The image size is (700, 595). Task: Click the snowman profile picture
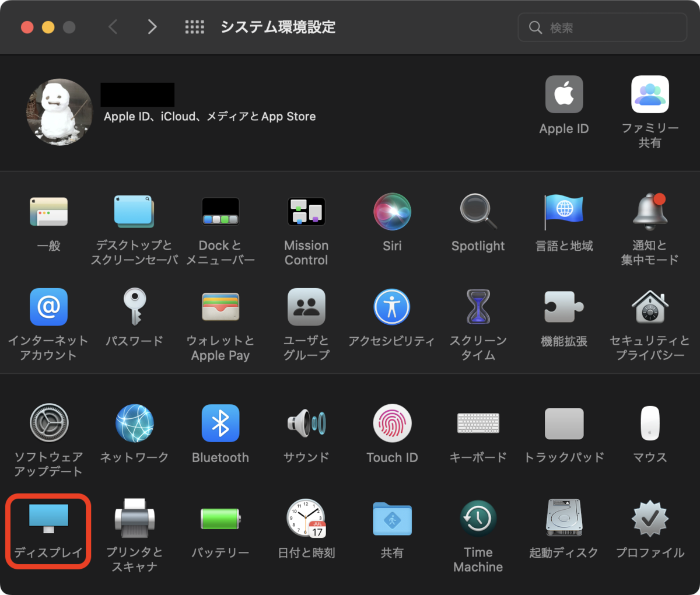[x=60, y=112]
